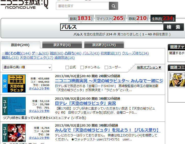
Task: Click 2013/08/02(金)20:40 開始 time text
Action: (76, 76)
